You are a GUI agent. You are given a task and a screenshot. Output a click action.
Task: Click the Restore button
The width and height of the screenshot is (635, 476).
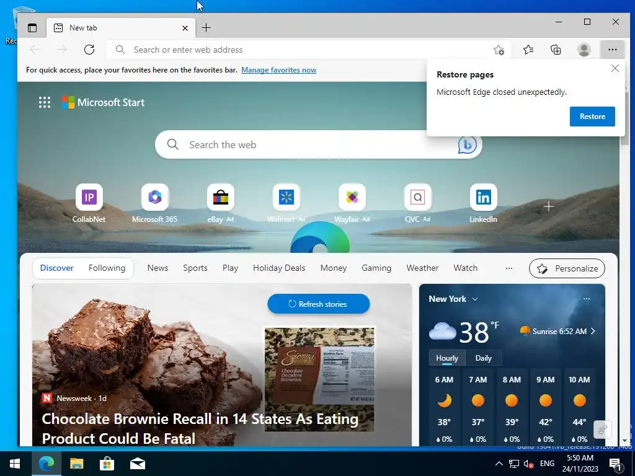tap(592, 117)
